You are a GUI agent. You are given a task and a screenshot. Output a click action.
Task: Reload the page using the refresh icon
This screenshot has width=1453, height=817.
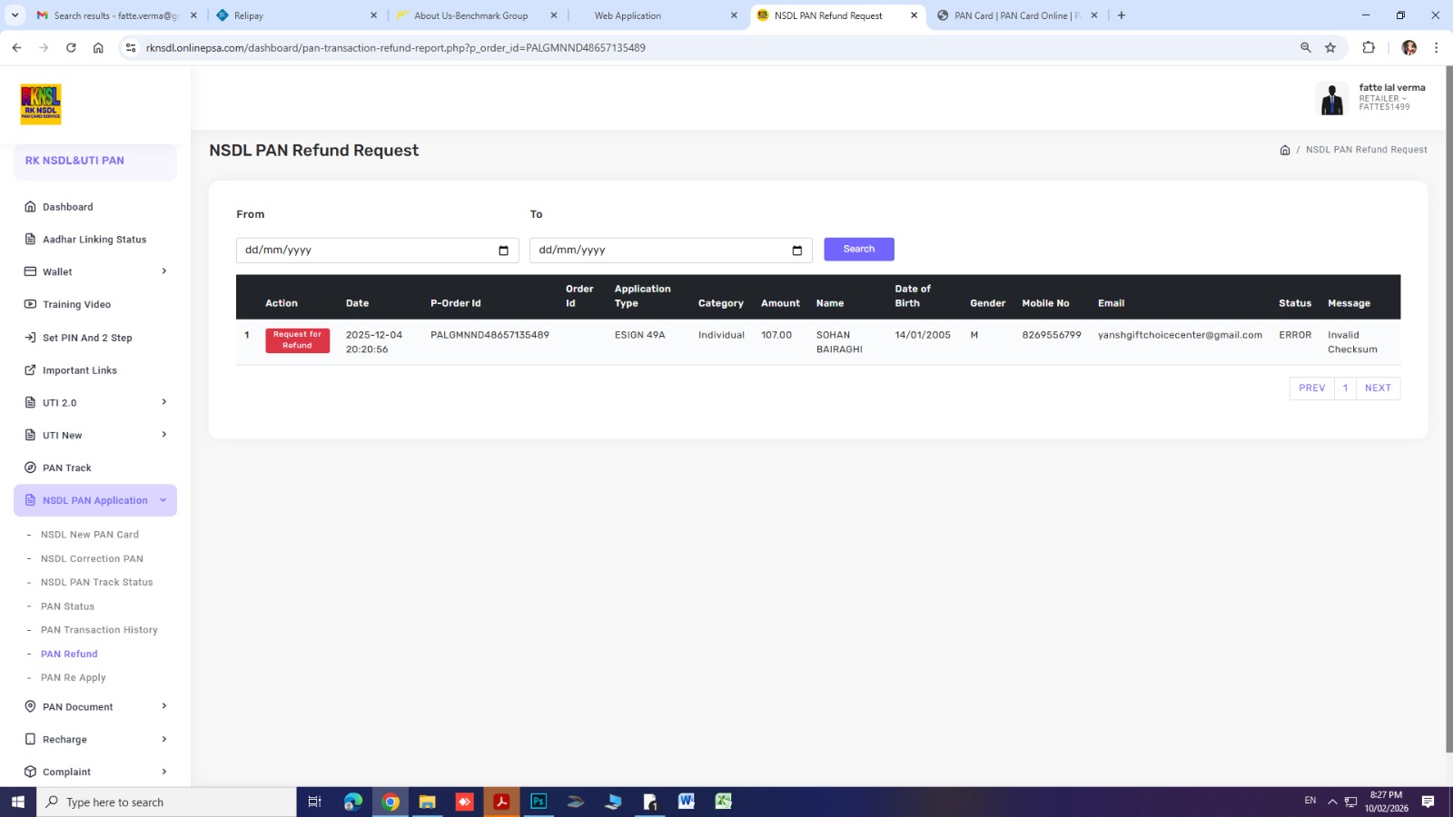click(71, 47)
